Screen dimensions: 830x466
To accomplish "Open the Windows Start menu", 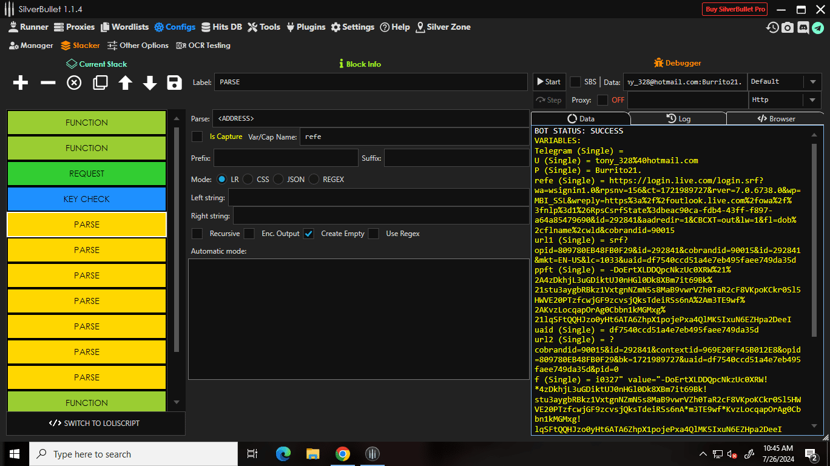I will click(15, 454).
